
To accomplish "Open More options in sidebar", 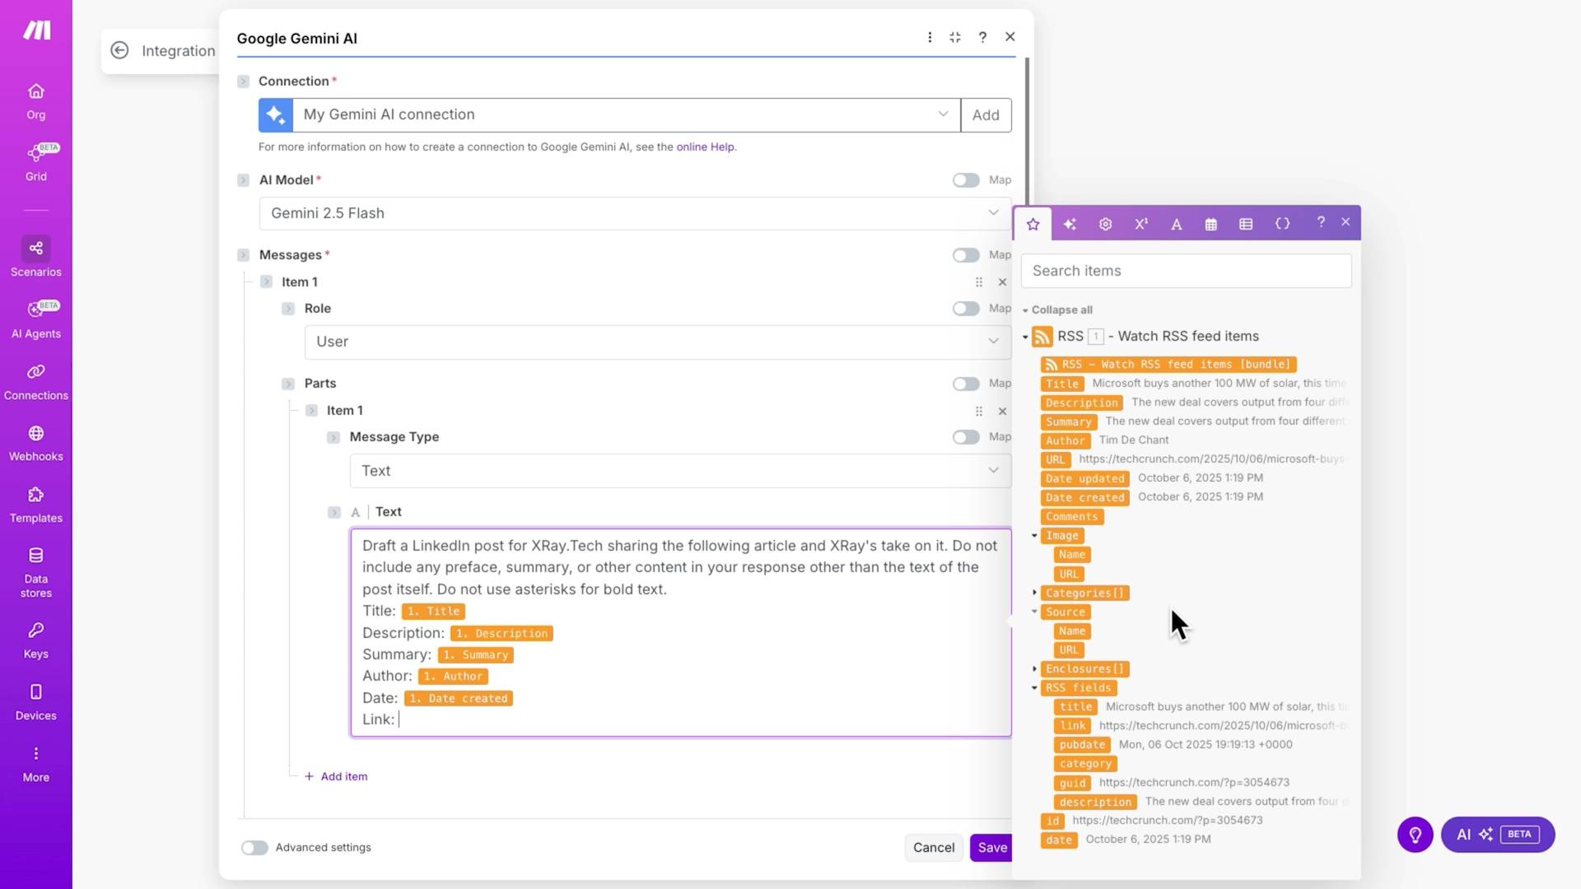I will pos(36,764).
